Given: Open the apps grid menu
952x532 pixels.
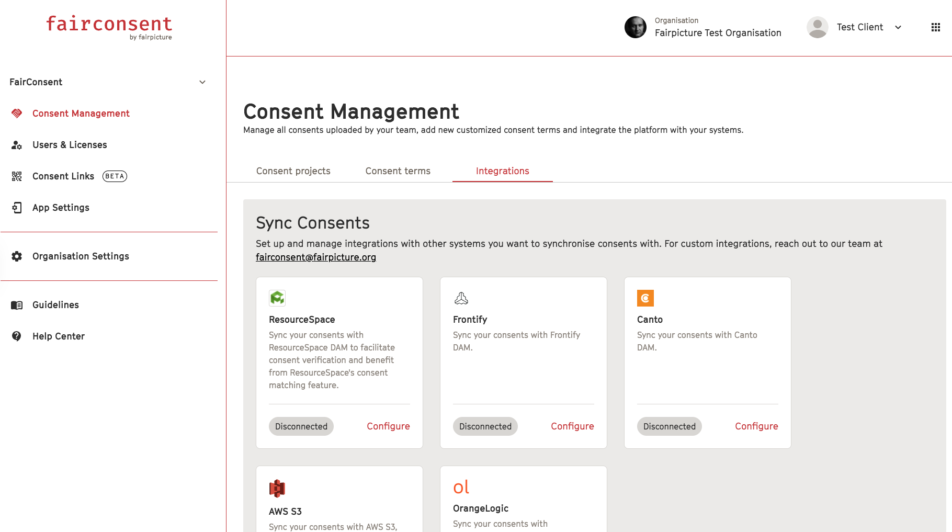Looking at the screenshot, I should (936, 27).
